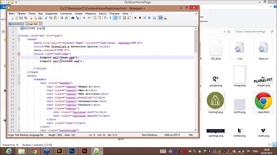Toggle synchronized vertical scrolling

coord(95,18)
